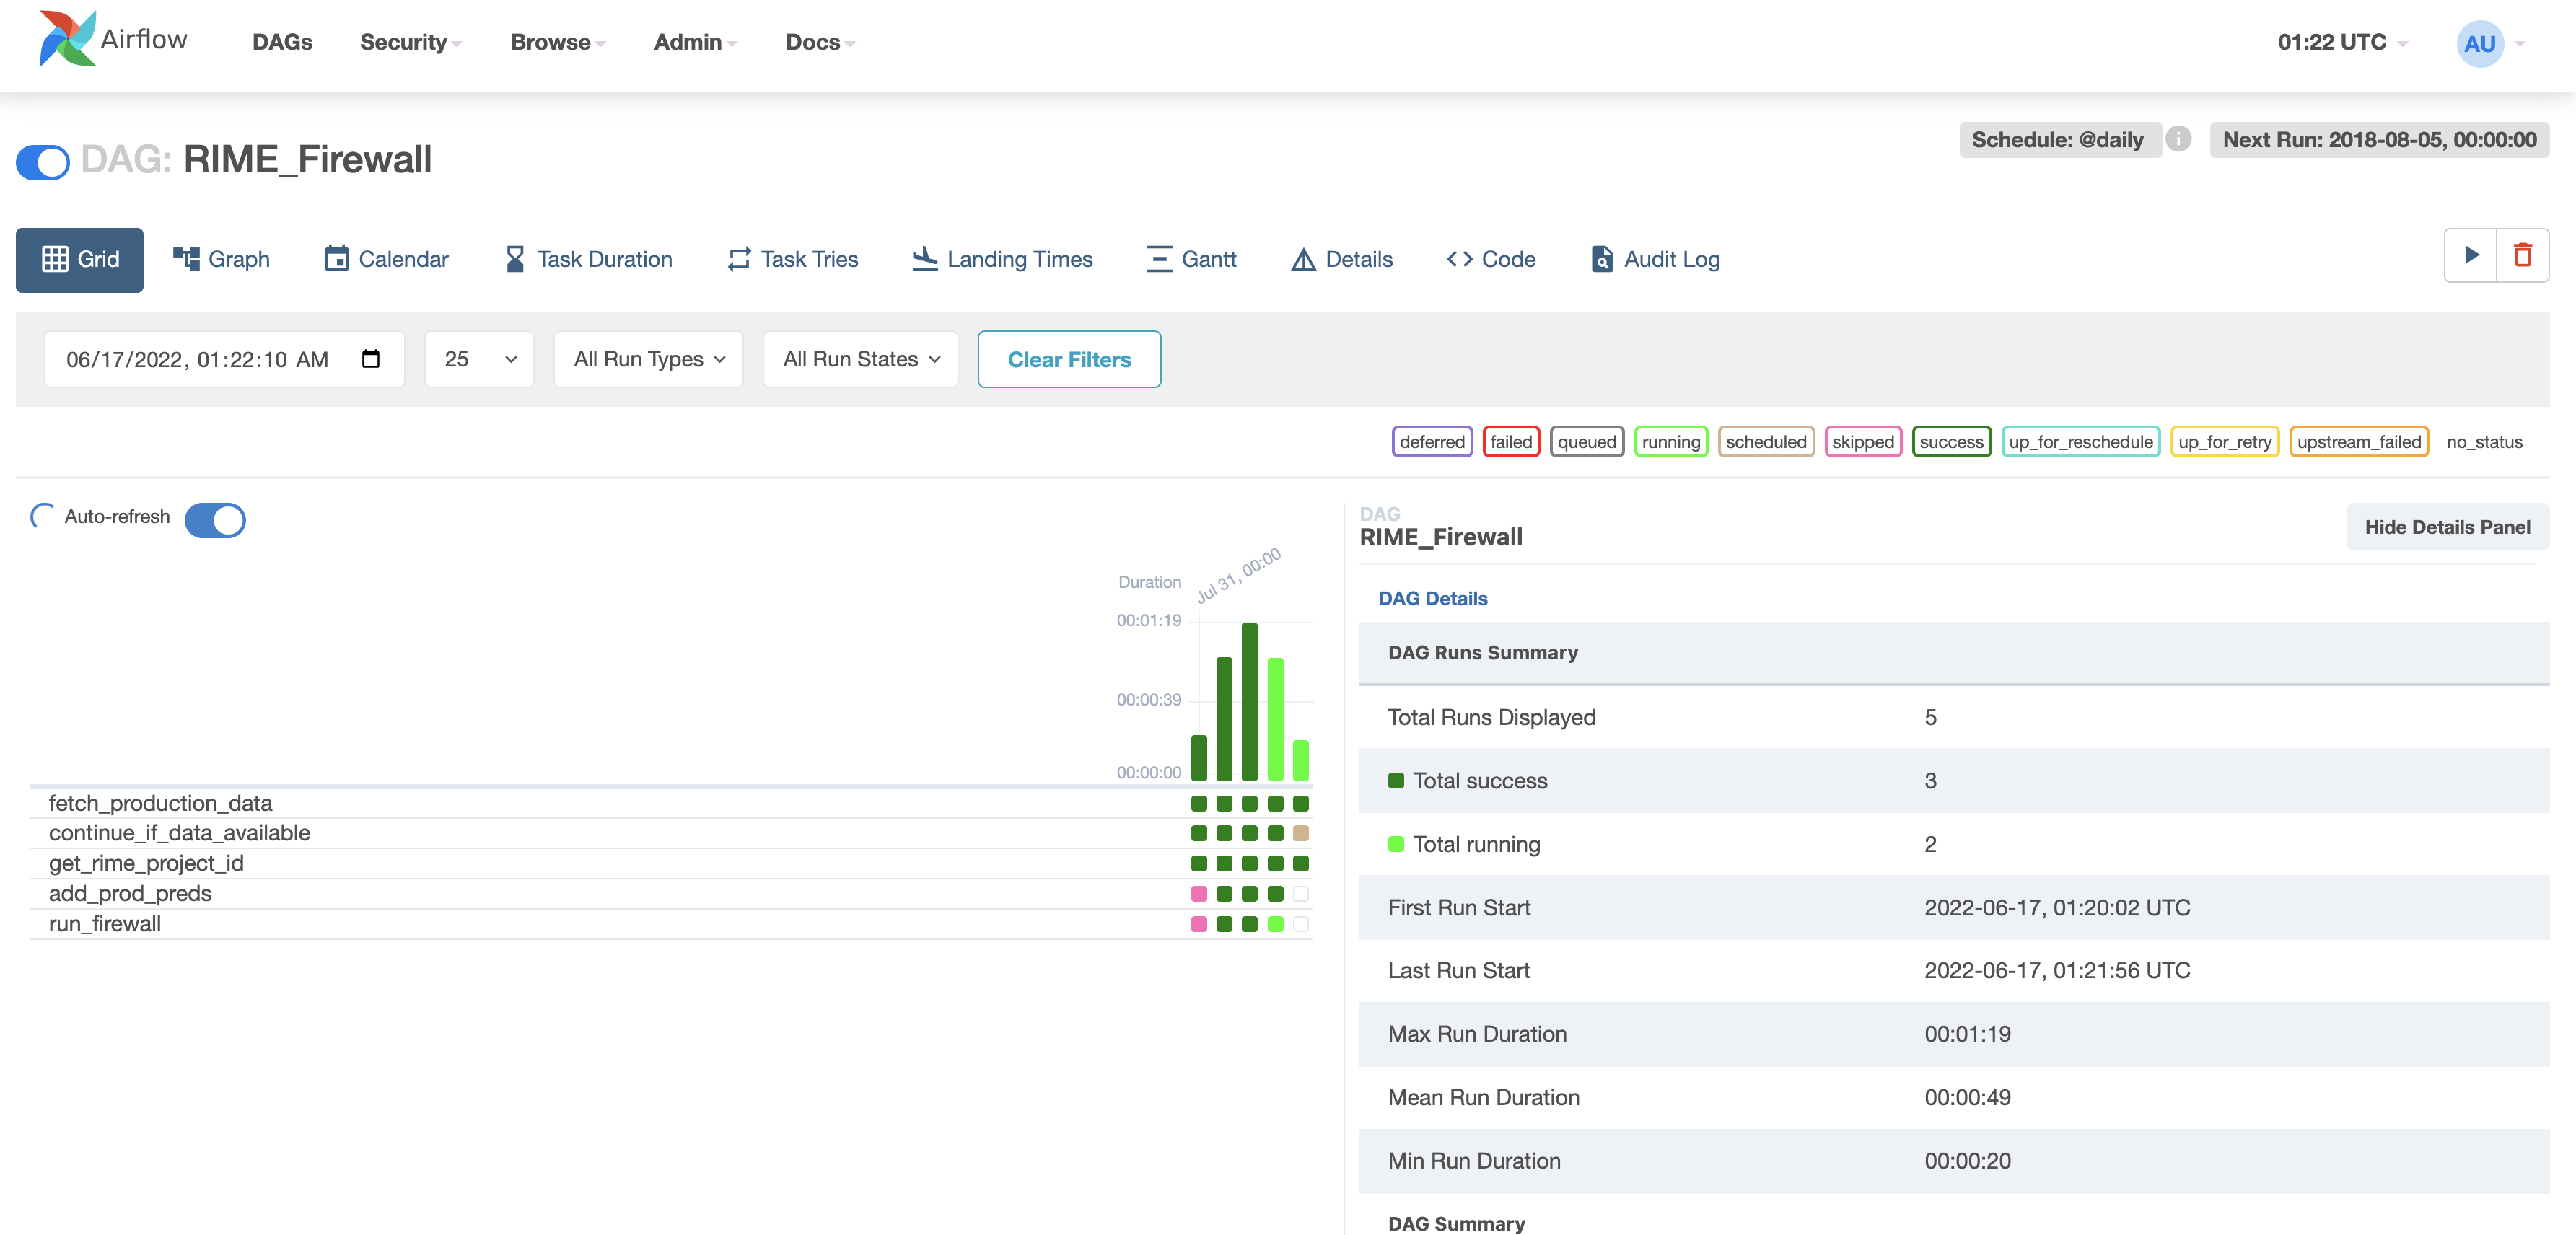Open the Docs dropdown menu
2576x1235 pixels.
tap(820, 42)
